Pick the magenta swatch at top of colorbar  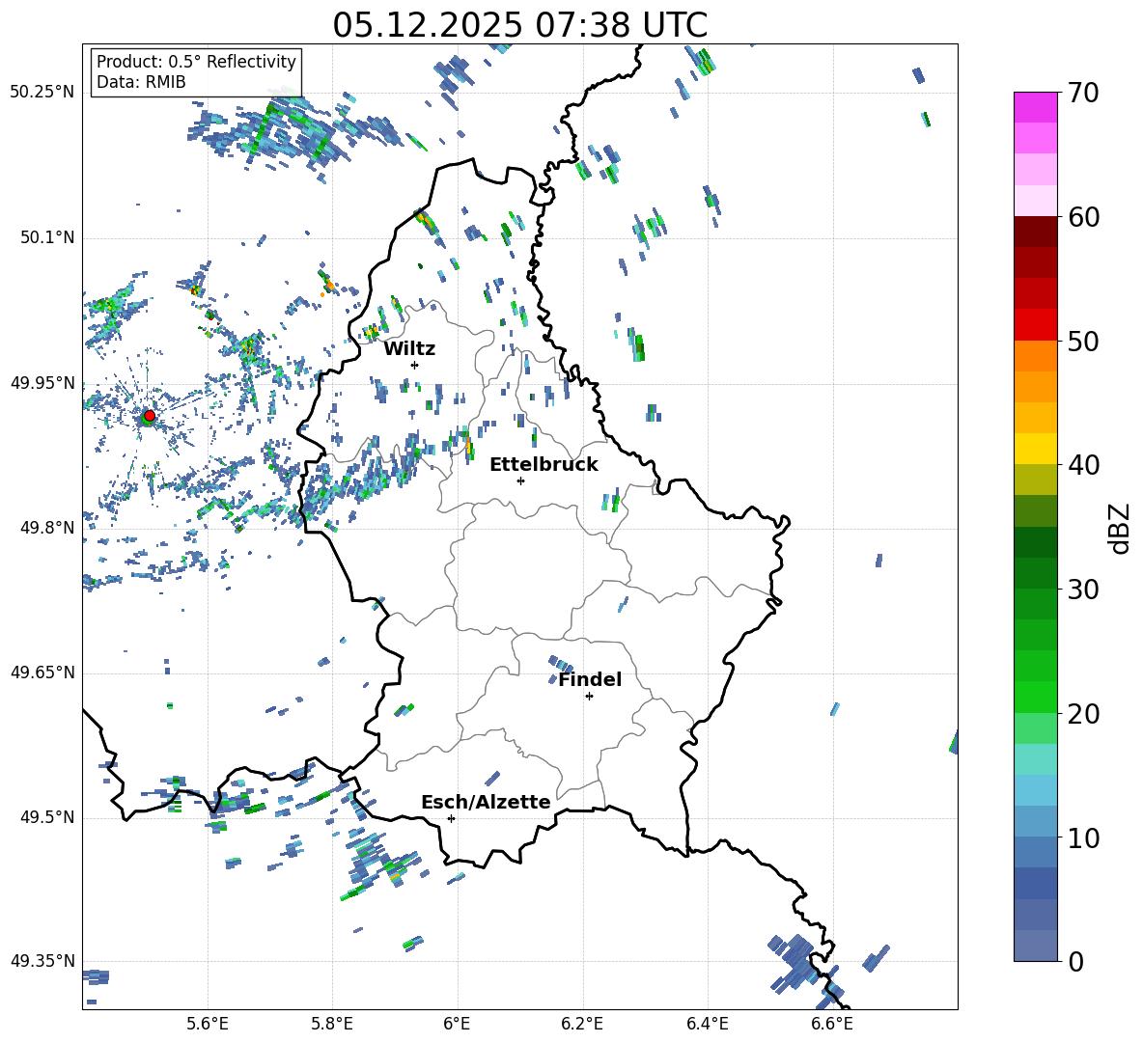click(1036, 107)
